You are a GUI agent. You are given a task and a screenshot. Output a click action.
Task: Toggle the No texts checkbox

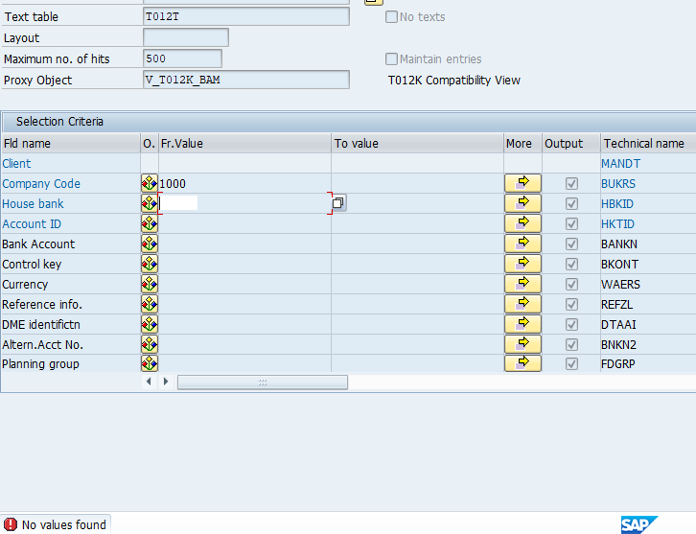coord(391,16)
